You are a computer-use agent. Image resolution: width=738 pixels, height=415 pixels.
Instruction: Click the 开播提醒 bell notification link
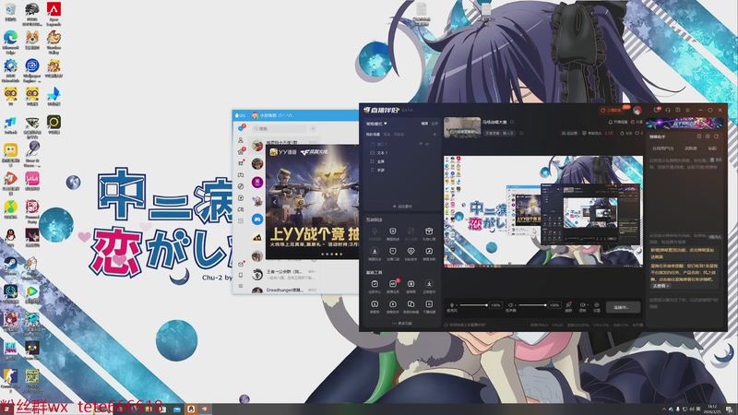click(618, 122)
